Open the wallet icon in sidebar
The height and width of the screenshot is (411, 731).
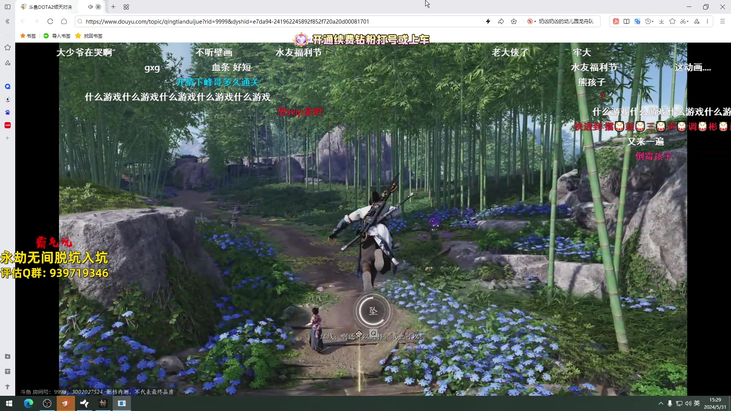pyautogui.click(x=7, y=371)
